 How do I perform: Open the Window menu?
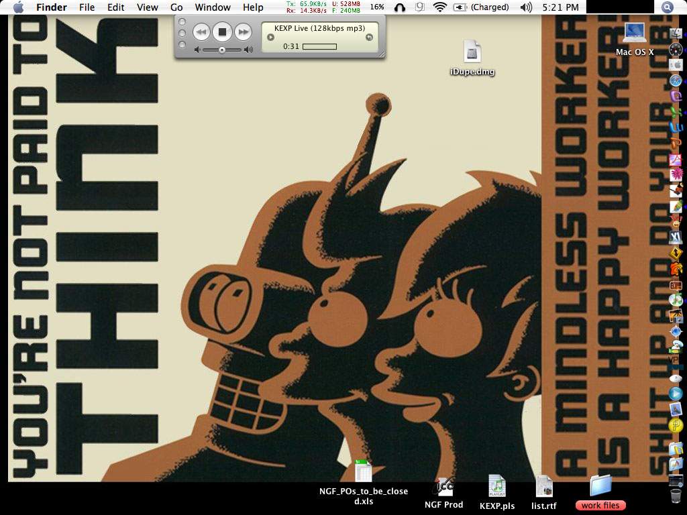213,7
